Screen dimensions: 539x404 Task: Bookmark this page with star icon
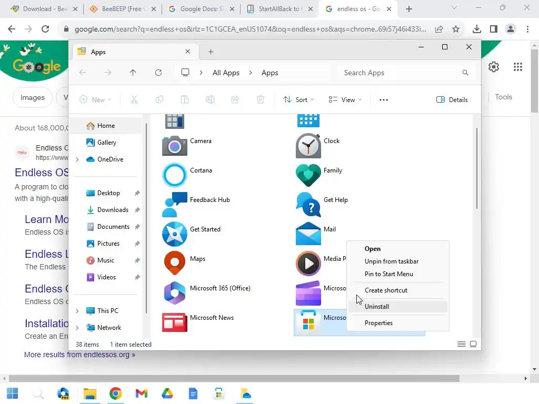(456, 29)
